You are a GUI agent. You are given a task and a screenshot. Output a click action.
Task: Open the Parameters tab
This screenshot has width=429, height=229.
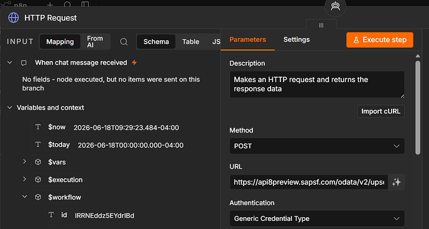click(x=247, y=39)
